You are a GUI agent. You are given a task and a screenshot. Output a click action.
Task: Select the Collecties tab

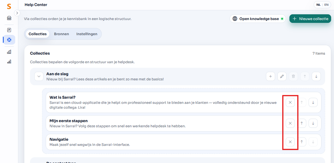[37, 34]
